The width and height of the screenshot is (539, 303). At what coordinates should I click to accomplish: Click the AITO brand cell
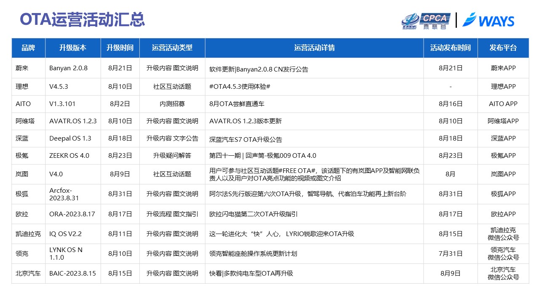[x=28, y=104]
